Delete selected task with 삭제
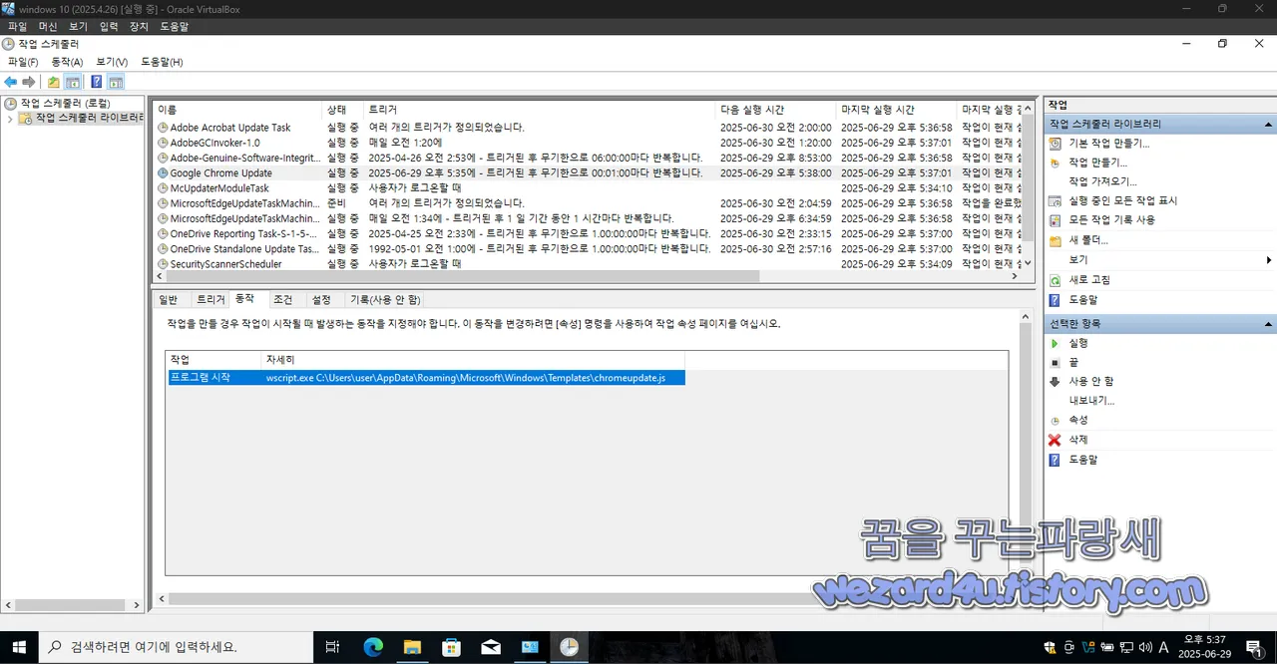 (x=1077, y=440)
